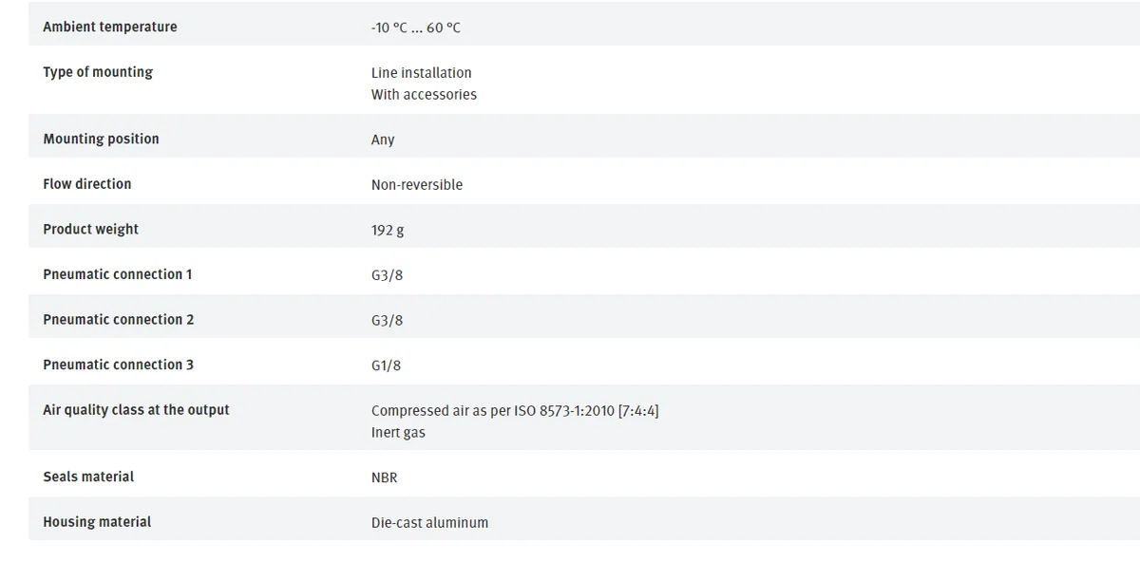Click the Pneumatic connection 2 G3/8 value
Image resolution: width=1140 pixels, height=580 pixels.
[387, 320]
